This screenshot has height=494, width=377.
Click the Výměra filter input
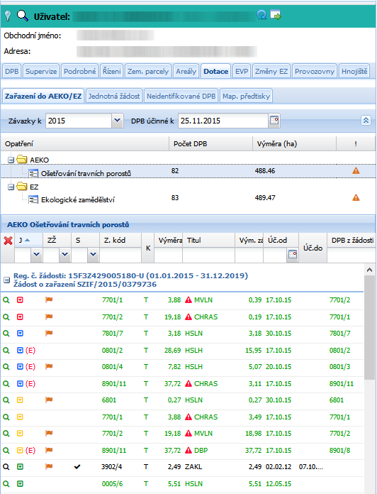click(x=168, y=255)
